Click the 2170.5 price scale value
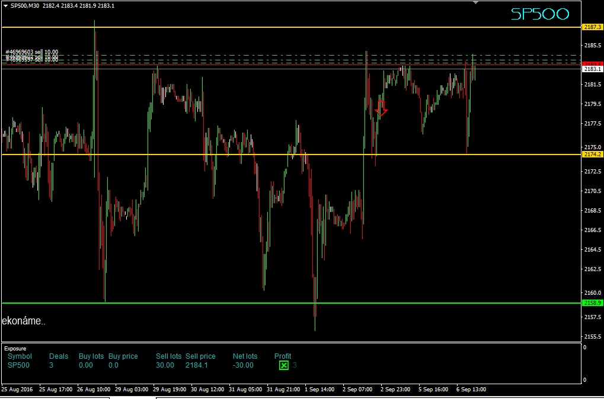Viewport: 604px width, 399px height. point(593,191)
